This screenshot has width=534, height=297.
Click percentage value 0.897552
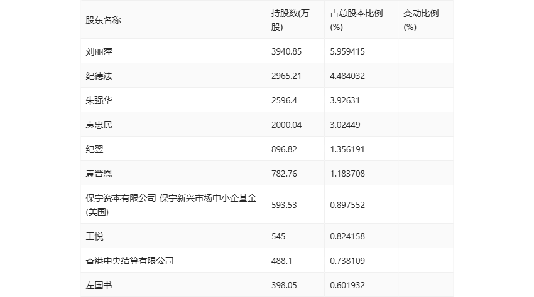pos(347,205)
